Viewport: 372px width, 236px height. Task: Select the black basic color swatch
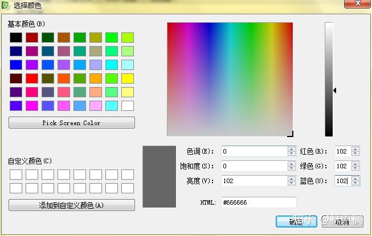(16, 38)
